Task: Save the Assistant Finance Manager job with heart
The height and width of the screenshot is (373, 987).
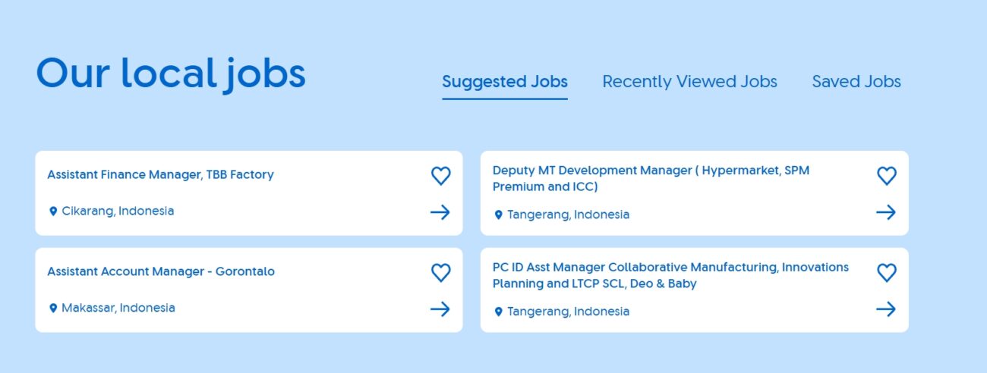Action: coord(440,176)
